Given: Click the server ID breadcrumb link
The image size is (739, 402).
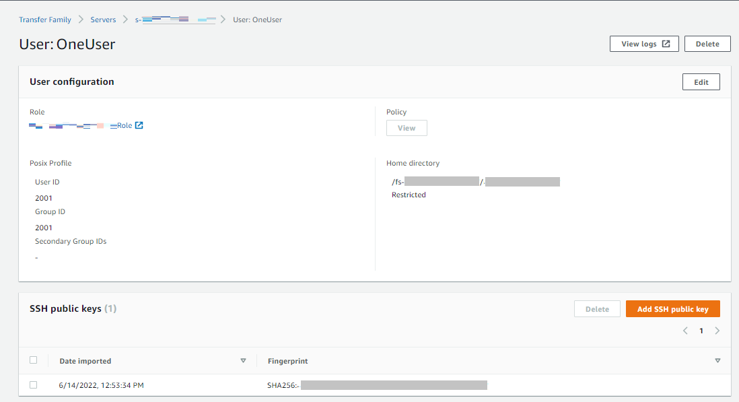Looking at the screenshot, I should pos(174,20).
